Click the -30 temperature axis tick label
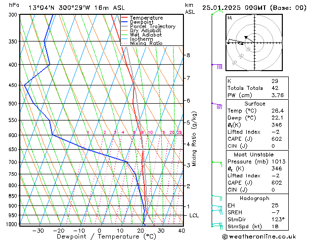Screen dimensions: 311x240 pyautogui.click(x=38, y=231)
